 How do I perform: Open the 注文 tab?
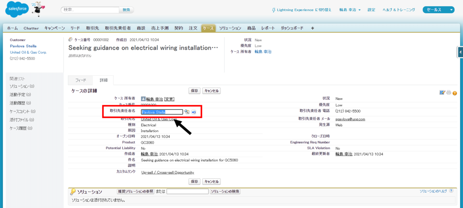(x=193, y=28)
